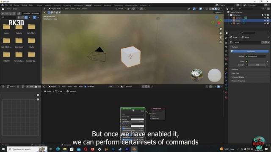
Task: Select rendered viewport shading icon
Action: point(218,8)
